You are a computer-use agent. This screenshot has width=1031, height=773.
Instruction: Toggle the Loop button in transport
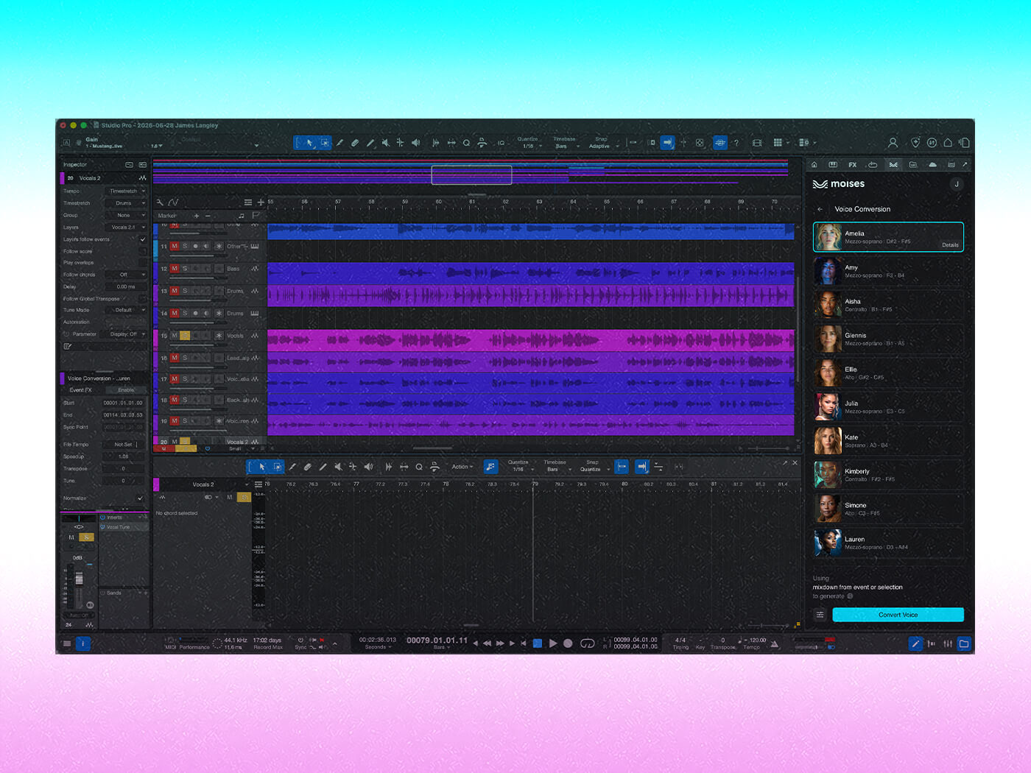tap(587, 643)
